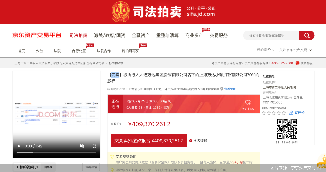Open 法院 submenu item
This screenshot has height=172, width=326.
pyautogui.click(x=57, y=51)
